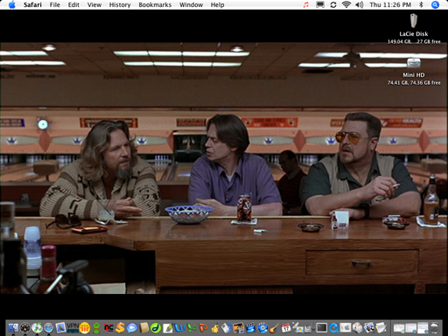Screen dimensions: 448x336
Task: Open the VPN client in dock
Action: click(x=73, y=328)
